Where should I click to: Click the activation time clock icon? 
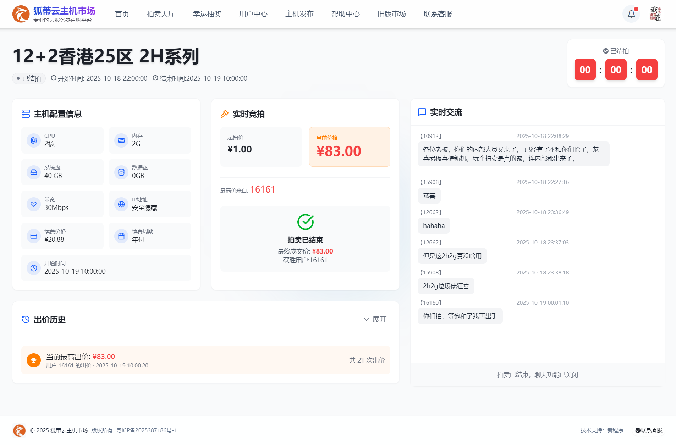[34, 268]
